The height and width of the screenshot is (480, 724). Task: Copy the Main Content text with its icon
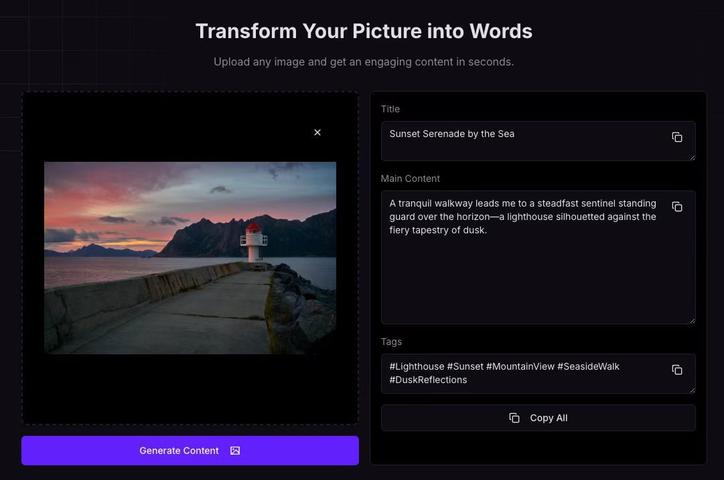point(677,207)
